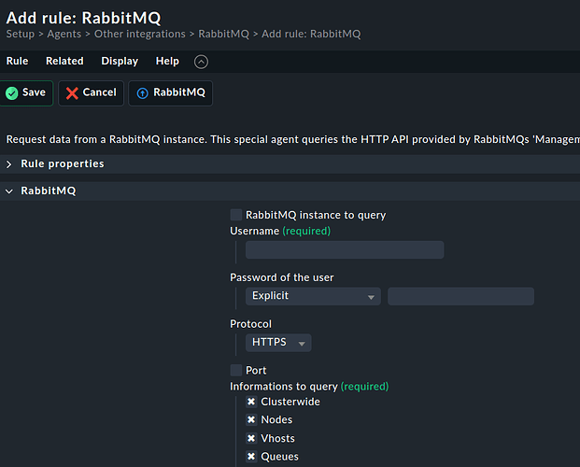
Task: Open the Display menu
Action: tap(120, 62)
